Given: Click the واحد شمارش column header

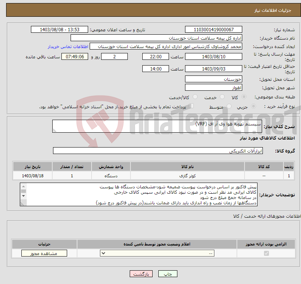Looking at the screenshot, I should (111, 167).
